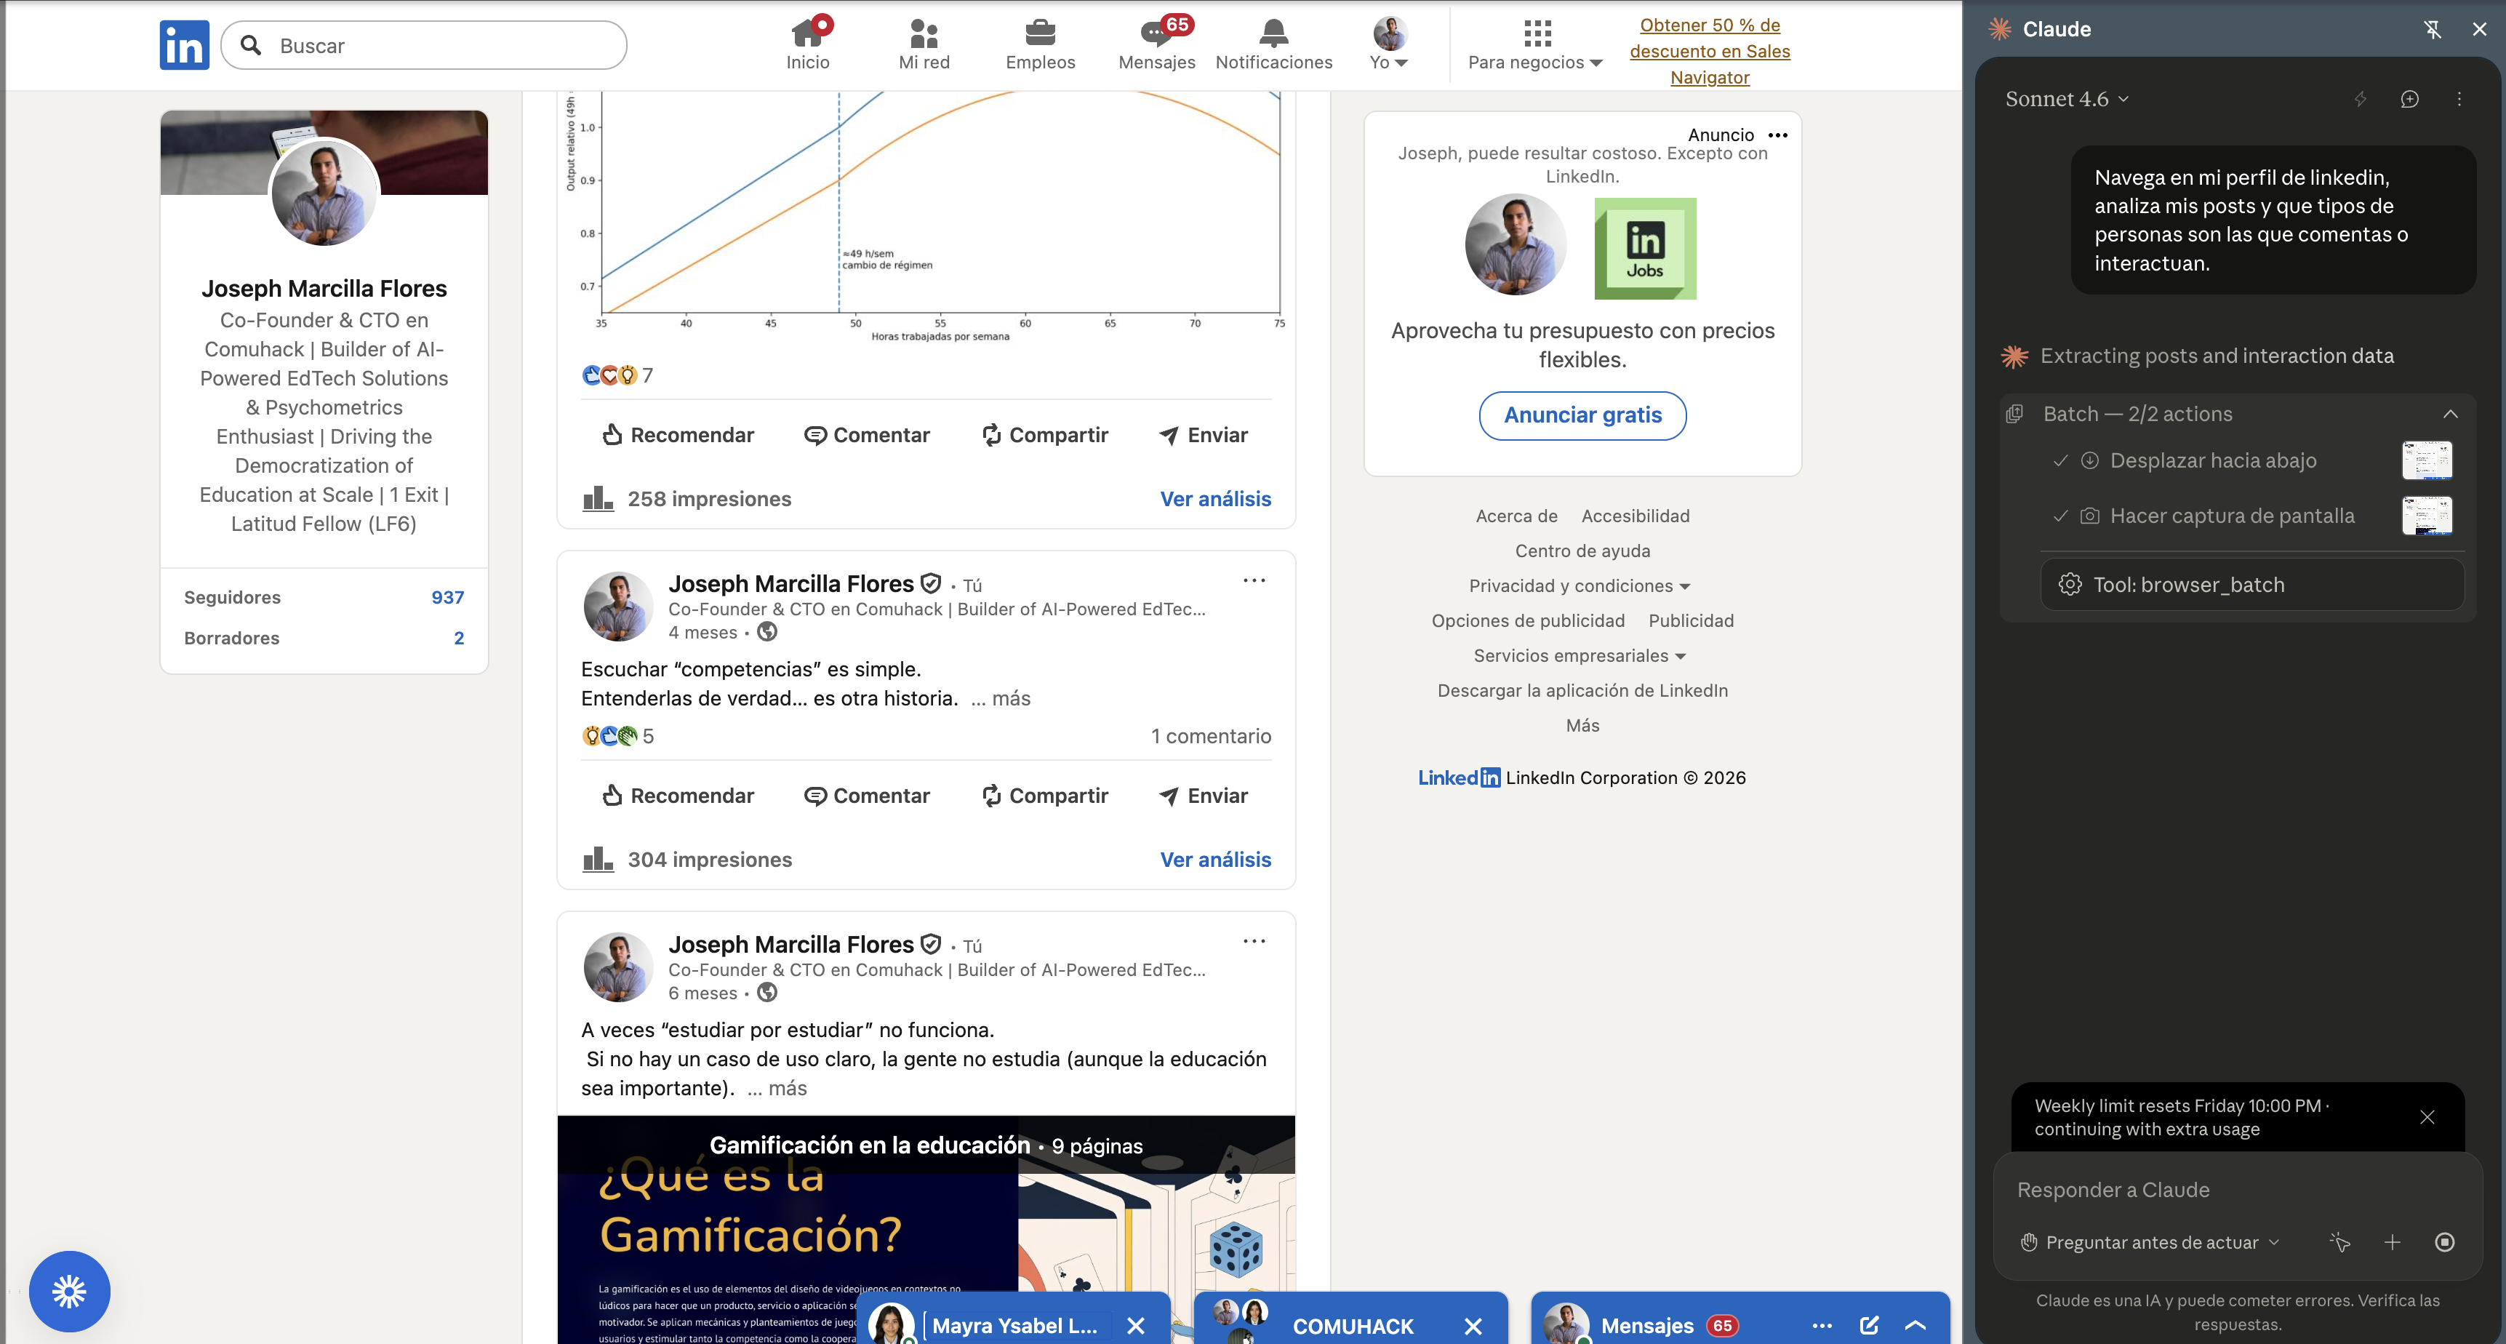
Task: Open Ver análisis for 258 impresiones post
Action: [x=1215, y=498]
